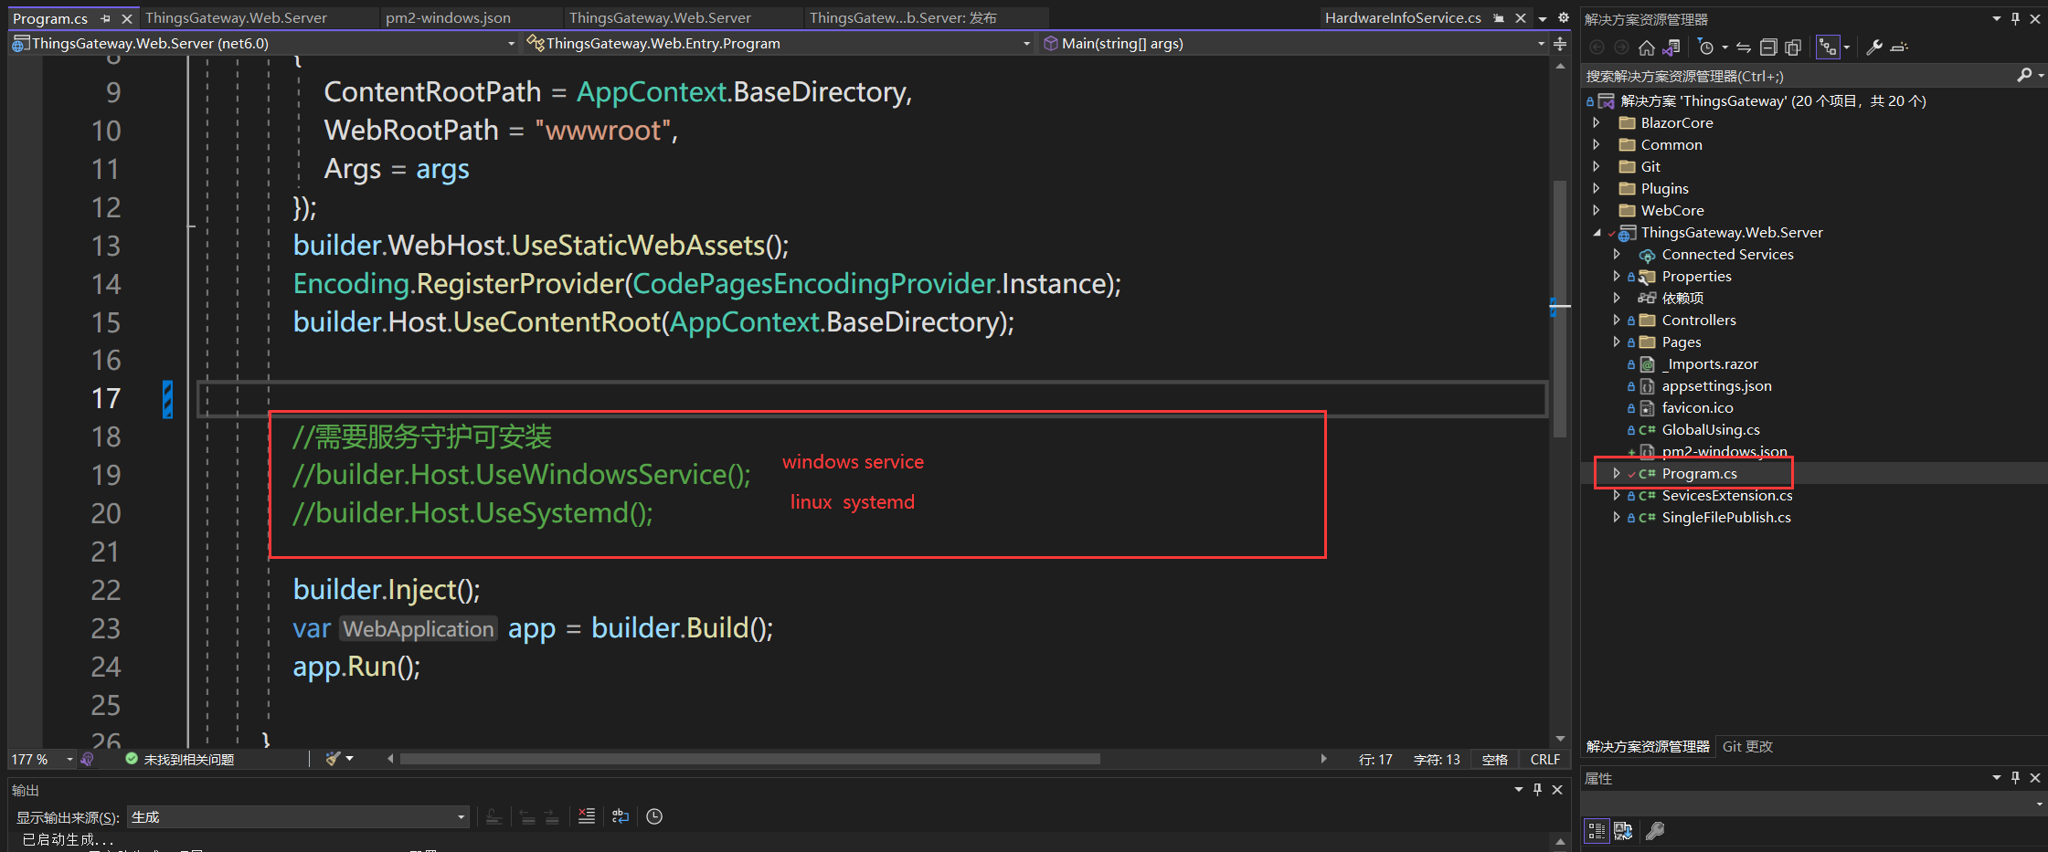Toggle pin on Program.cs tab

(x=106, y=18)
